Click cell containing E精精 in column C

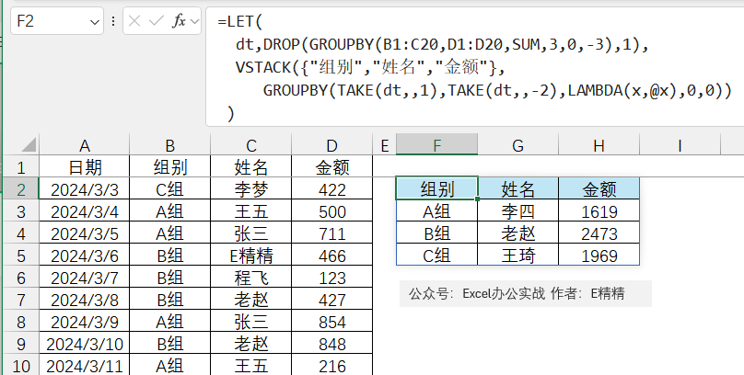(251, 256)
